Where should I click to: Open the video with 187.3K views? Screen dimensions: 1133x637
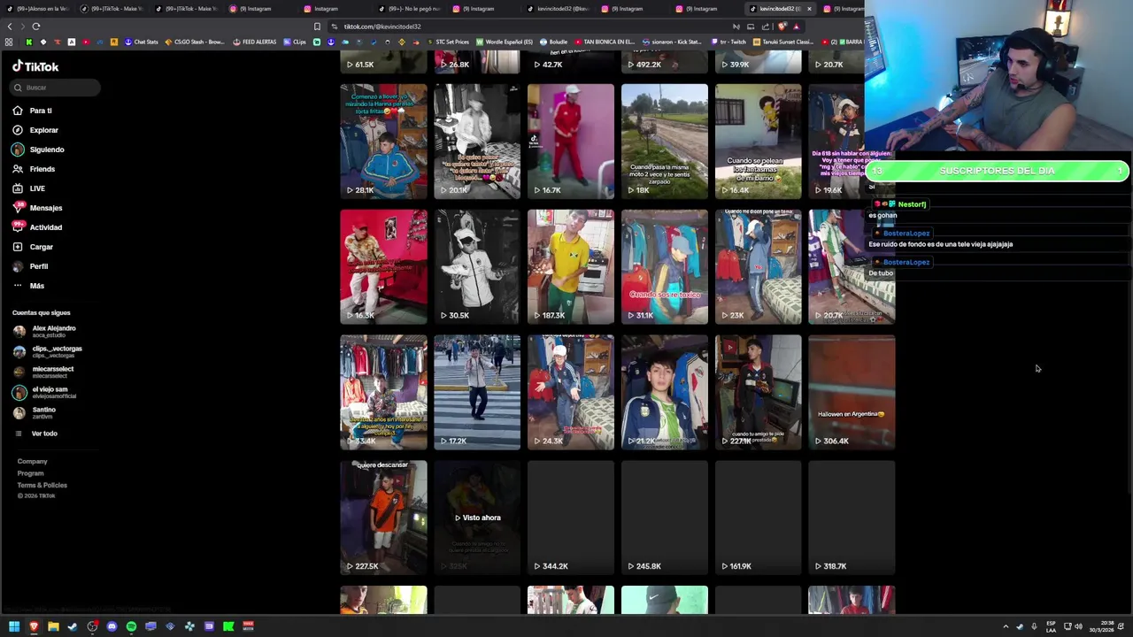tap(571, 266)
